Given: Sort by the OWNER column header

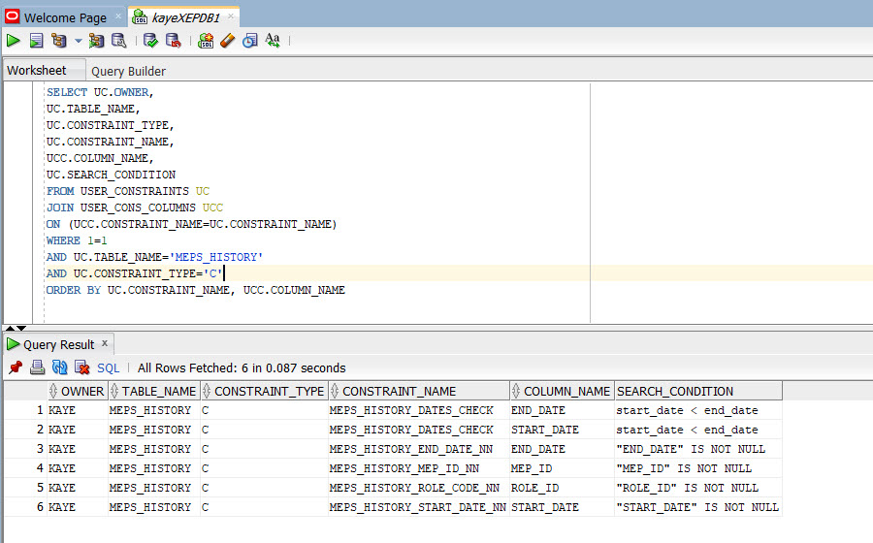Looking at the screenshot, I should (x=78, y=391).
